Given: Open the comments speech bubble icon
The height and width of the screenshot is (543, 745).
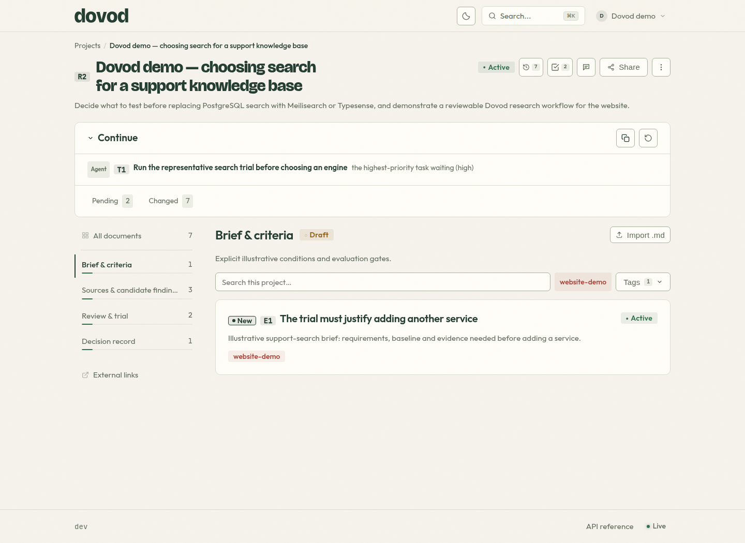Looking at the screenshot, I should click(x=586, y=67).
